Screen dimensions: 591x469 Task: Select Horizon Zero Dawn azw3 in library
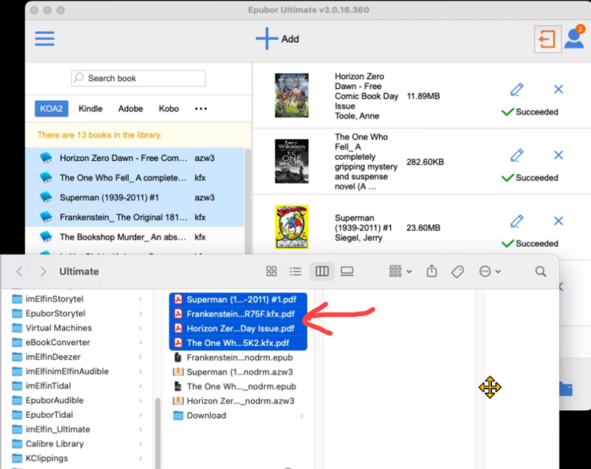tap(135, 158)
